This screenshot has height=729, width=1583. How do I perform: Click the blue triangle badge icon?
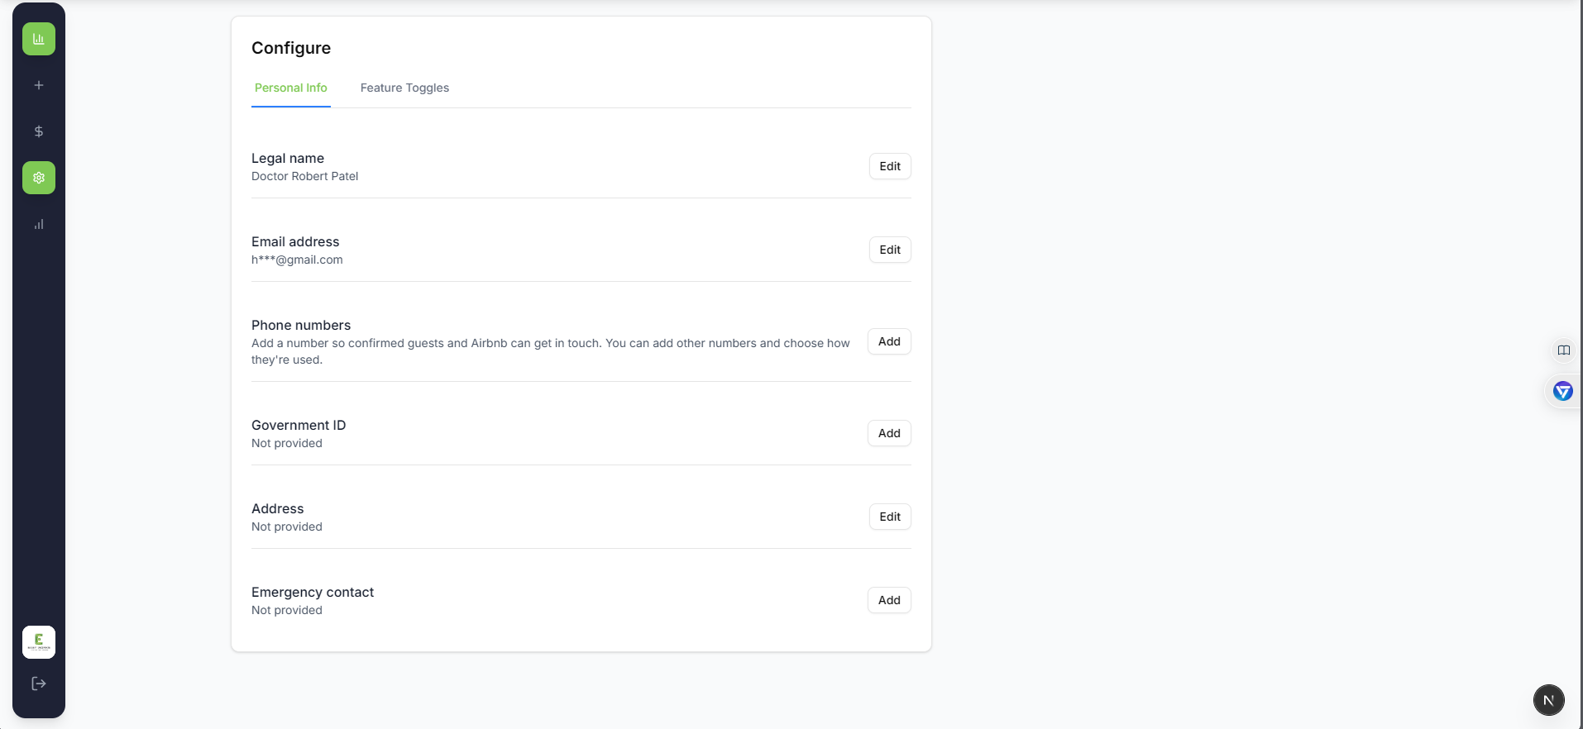pos(1562,391)
